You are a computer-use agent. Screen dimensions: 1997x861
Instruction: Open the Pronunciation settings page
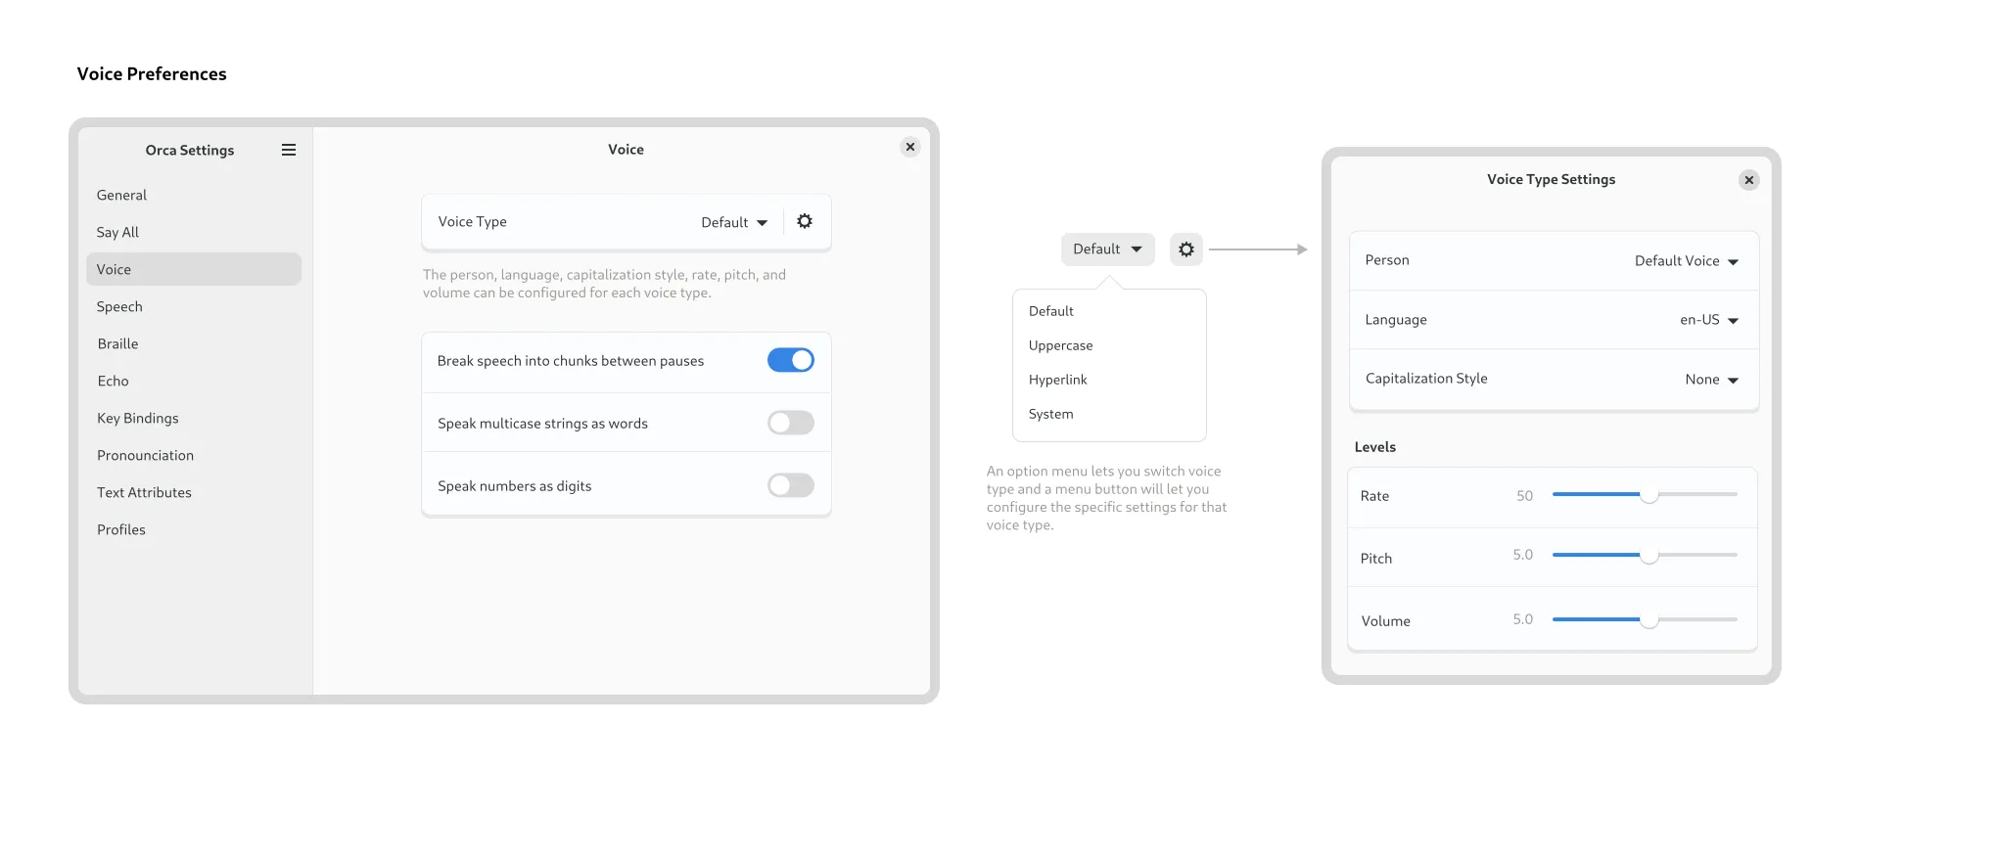pos(145,456)
